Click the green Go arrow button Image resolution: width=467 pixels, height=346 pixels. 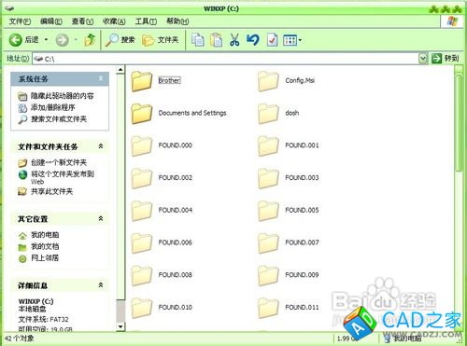(x=436, y=58)
